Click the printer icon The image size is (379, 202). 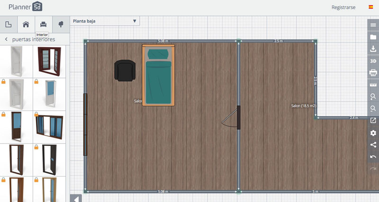pyautogui.click(x=373, y=73)
